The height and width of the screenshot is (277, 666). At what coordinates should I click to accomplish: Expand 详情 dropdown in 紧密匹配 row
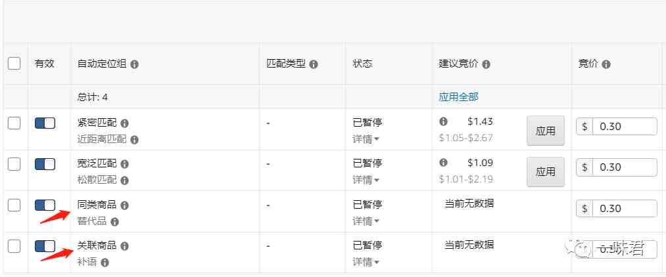pyautogui.click(x=366, y=139)
